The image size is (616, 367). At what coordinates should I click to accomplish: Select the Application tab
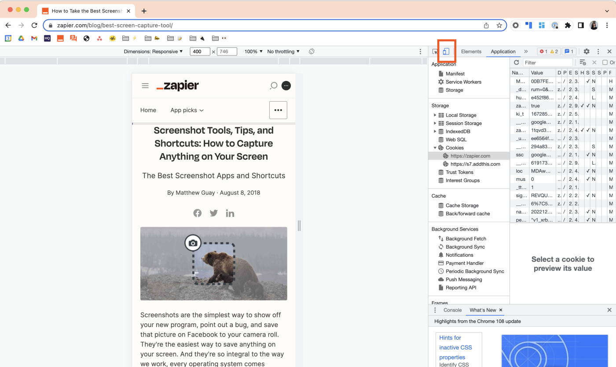click(x=503, y=51)
